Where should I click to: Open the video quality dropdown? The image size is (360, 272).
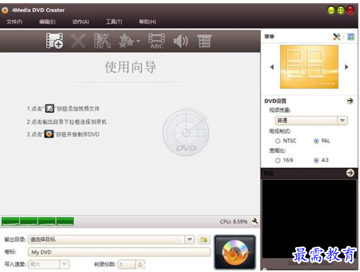[311, 120]
